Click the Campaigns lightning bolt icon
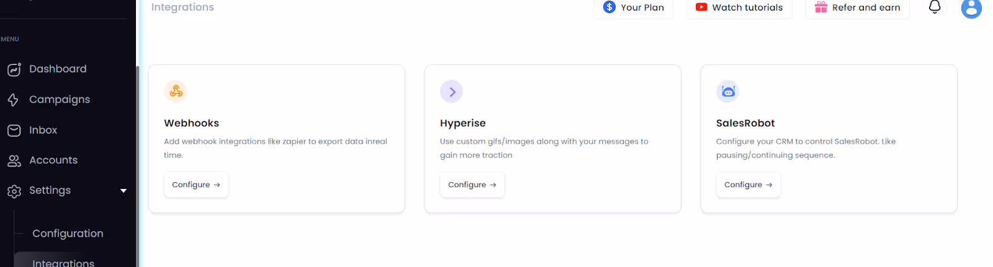The width and height of the screenshot is (993, 267). click(x=13, y=100)
